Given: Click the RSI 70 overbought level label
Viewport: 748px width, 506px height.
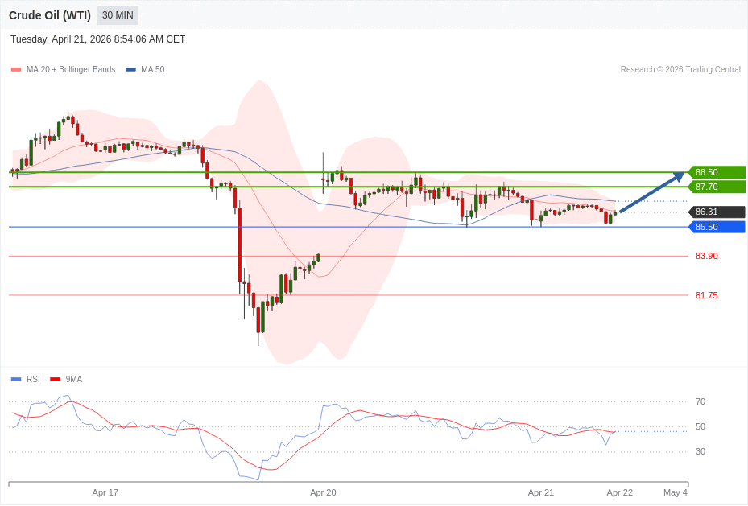Looking at the screenshot, I should pos(700,401).
